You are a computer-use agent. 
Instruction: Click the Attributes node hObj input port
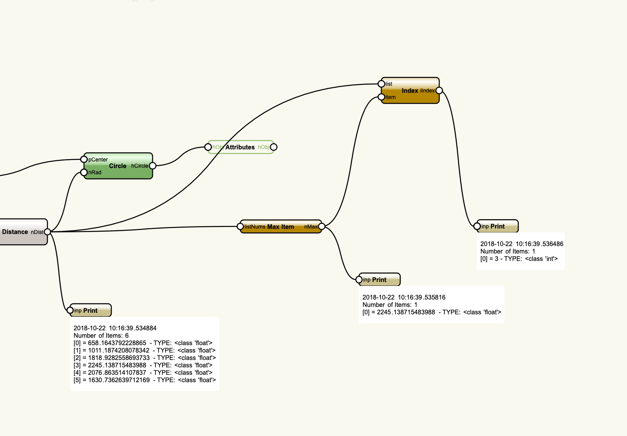[x=208, y=147]
